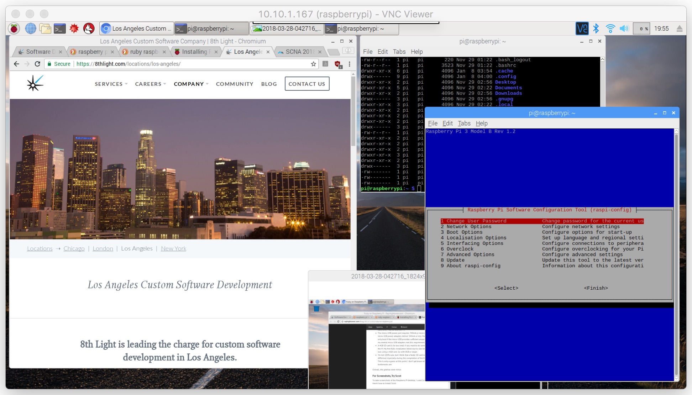Open the New York location link
Screen dimensions: 692x395
click(173, 248)
